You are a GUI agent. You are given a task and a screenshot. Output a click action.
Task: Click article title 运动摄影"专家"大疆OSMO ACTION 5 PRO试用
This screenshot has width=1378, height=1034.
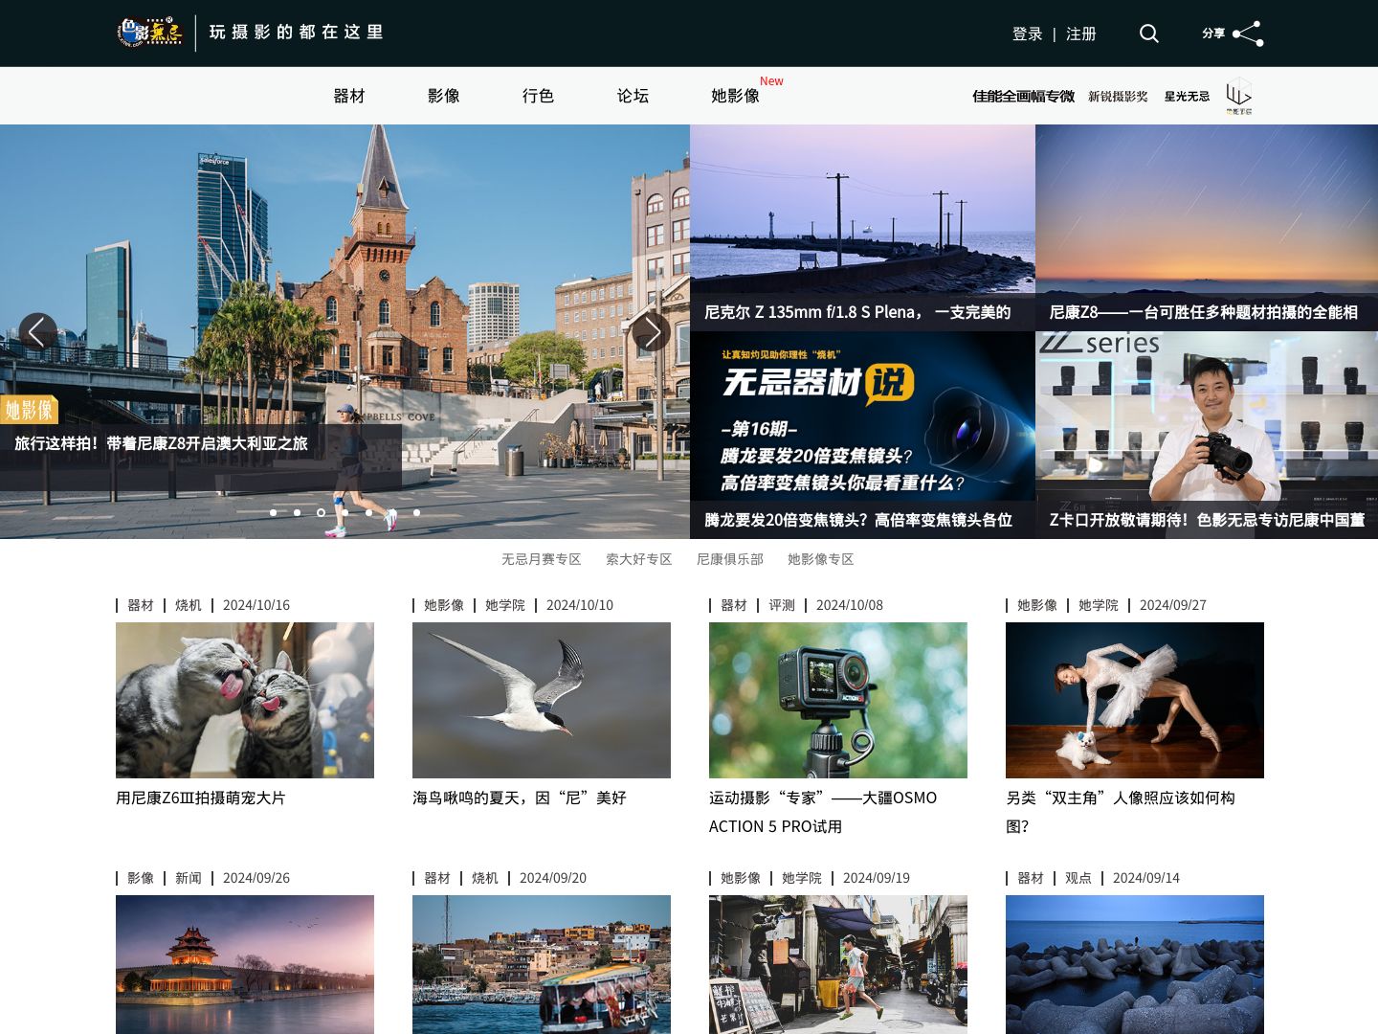823,812
